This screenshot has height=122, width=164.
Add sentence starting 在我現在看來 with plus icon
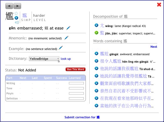96,98
